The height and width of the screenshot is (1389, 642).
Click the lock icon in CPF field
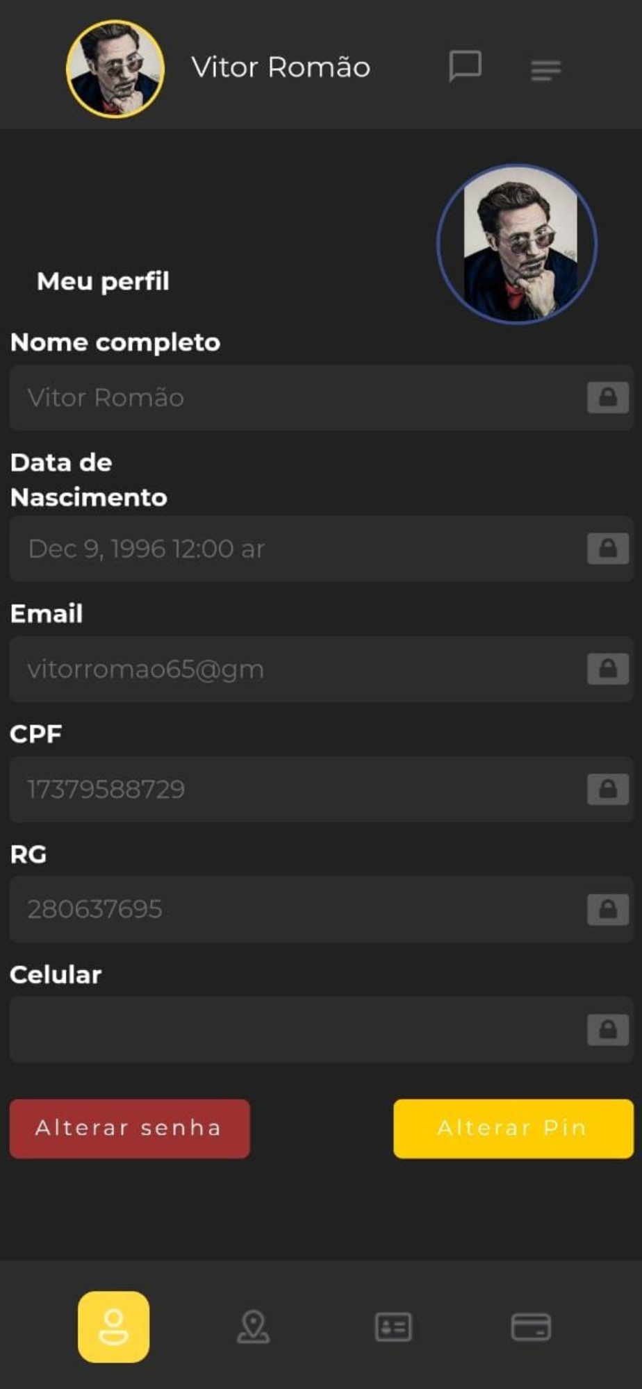pos(608,789)
